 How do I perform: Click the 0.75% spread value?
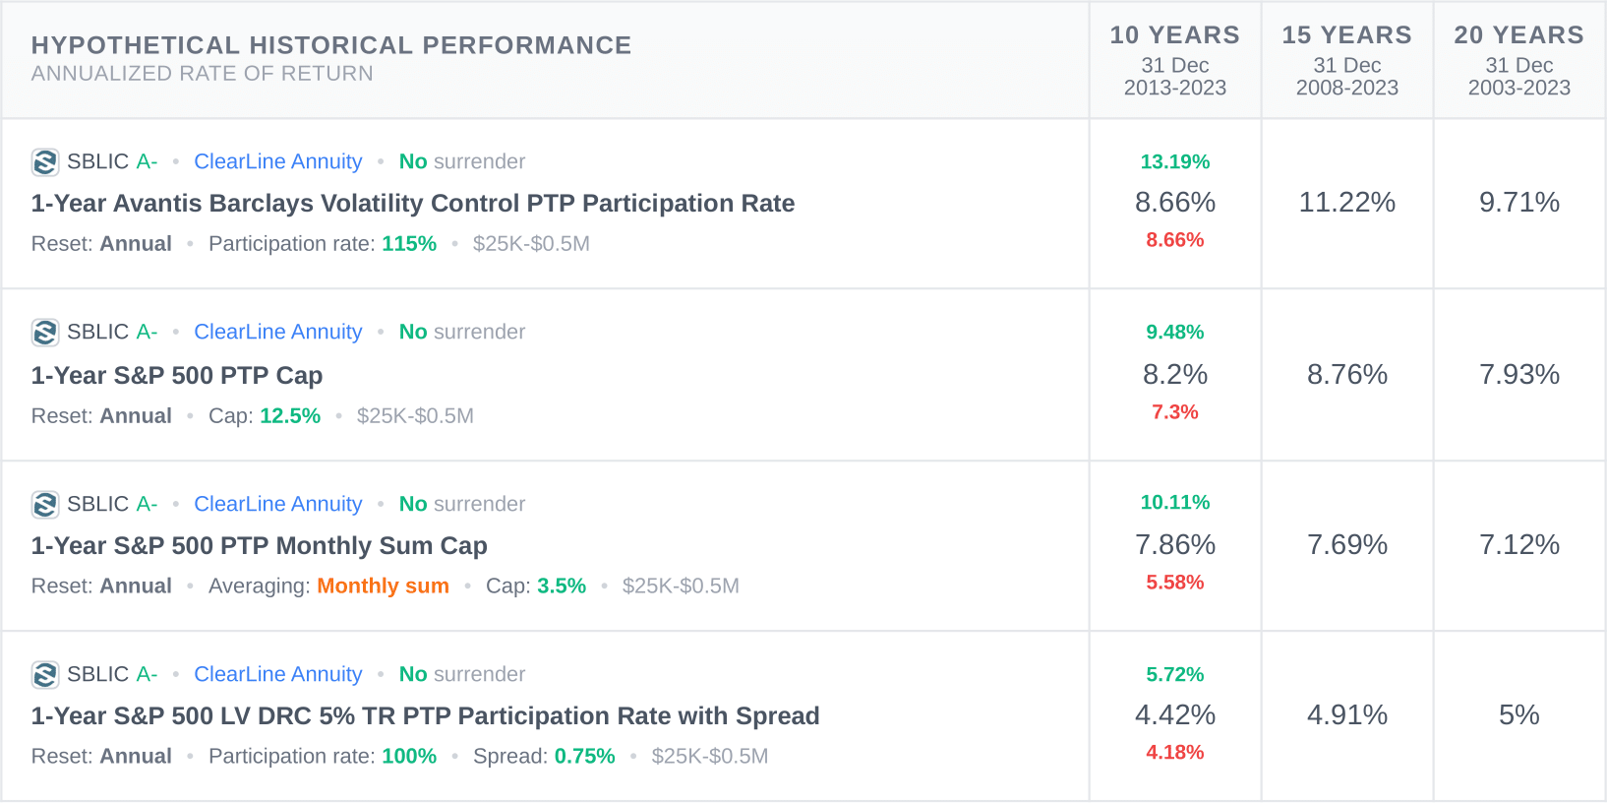tap(584, 757)
